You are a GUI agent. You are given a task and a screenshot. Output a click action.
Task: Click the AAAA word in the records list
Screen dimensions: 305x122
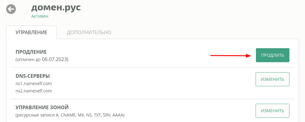pos(118,115)
